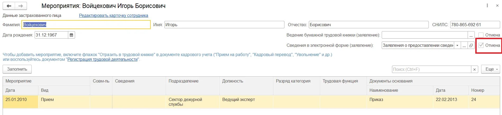Screen dimensions: 502x115
Task: Sort by the Подразделение column header
Action: click(183, 81)
